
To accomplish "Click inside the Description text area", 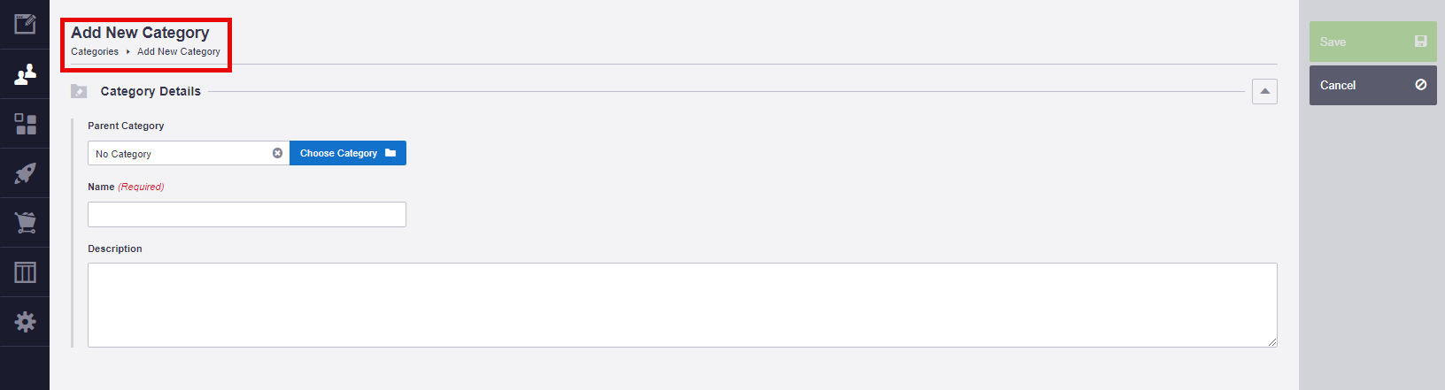I will [682, 305].
